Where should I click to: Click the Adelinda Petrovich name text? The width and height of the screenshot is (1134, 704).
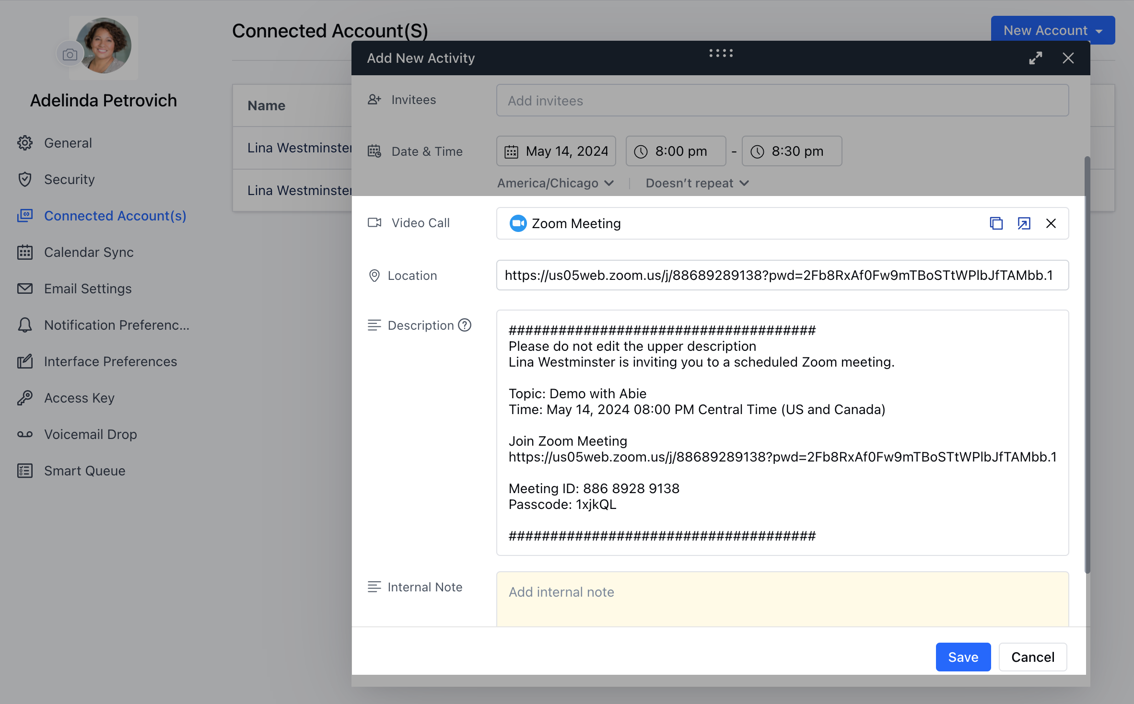point(104,100)
